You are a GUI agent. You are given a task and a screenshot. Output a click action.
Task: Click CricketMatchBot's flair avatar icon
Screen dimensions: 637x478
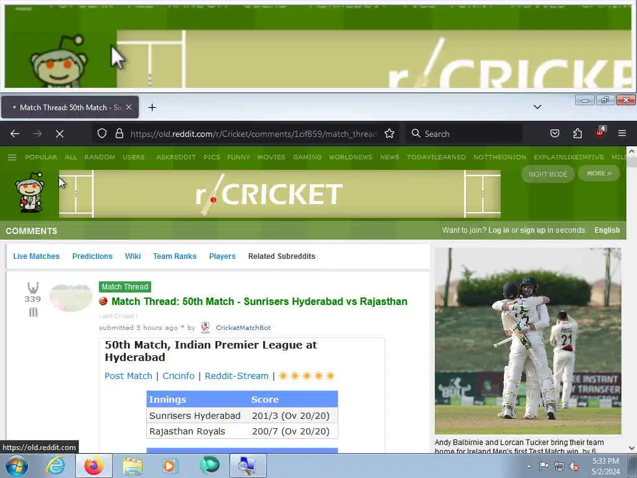(x=205, y=327)
